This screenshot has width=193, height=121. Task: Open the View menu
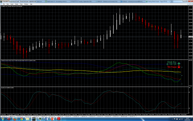(x=8, y=4)
